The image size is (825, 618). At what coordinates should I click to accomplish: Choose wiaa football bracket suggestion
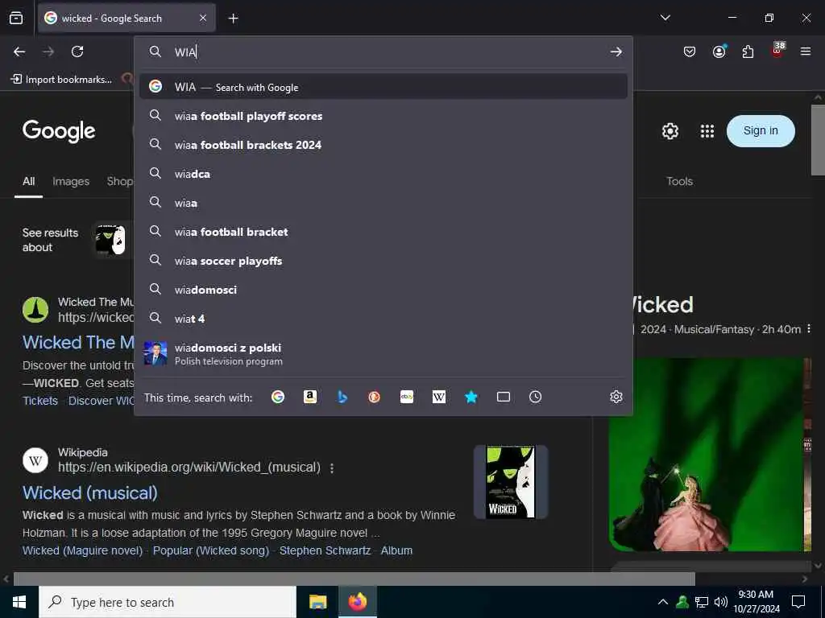tap(383, 232)
